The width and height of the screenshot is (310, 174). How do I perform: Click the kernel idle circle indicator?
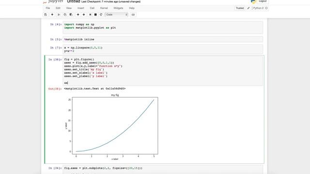pyautogui.click(x=266, y=8)
